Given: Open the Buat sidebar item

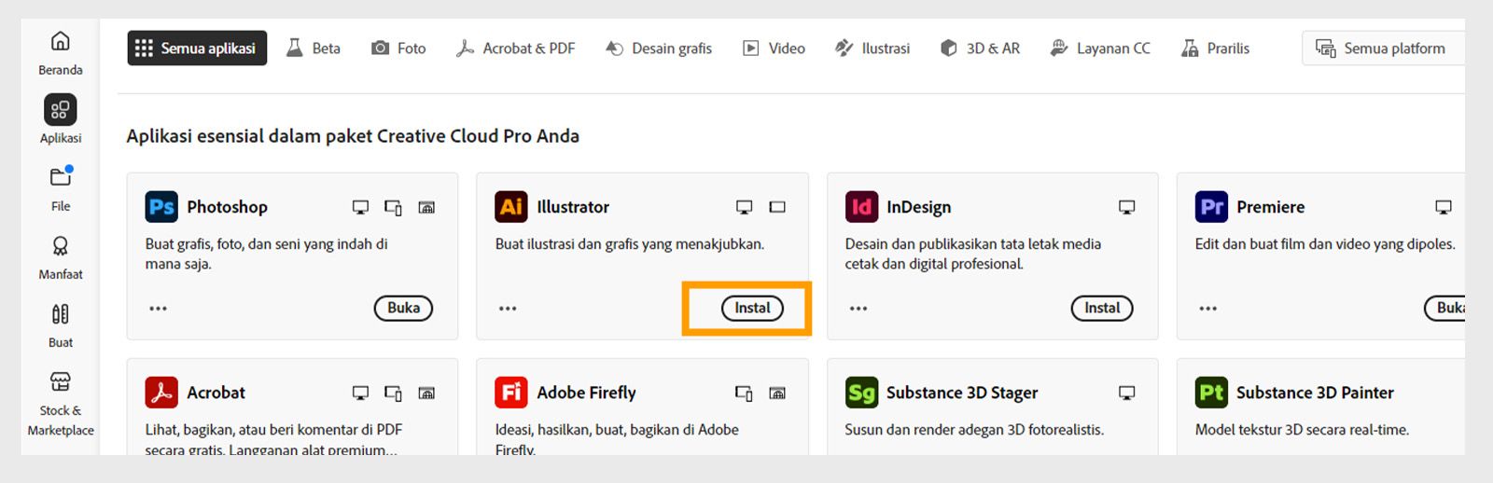Looking at the screenshot, I should (61, 325).
